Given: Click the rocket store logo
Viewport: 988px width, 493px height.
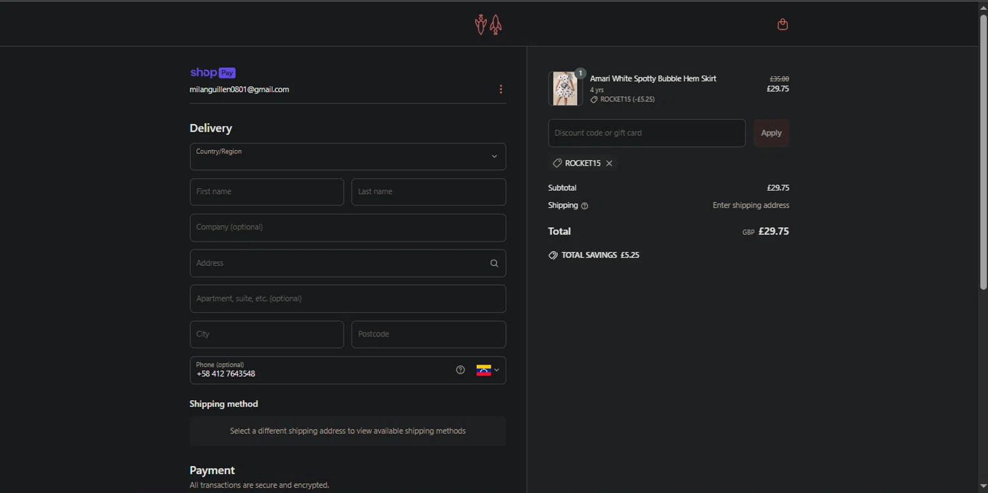Looking at the screenshot, I should [x=489, y=24].
